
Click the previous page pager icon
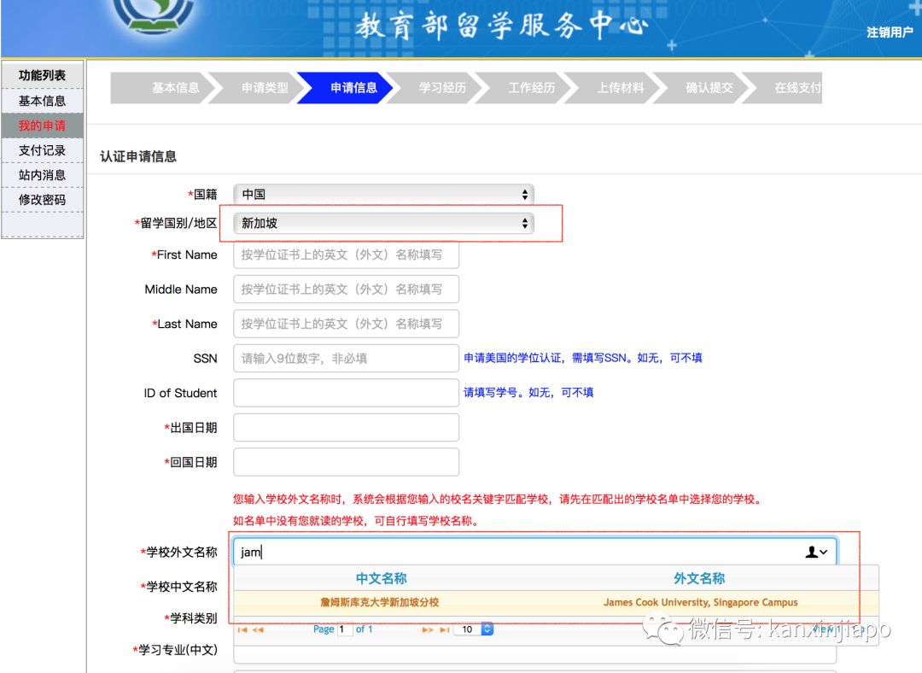point(258,629)
